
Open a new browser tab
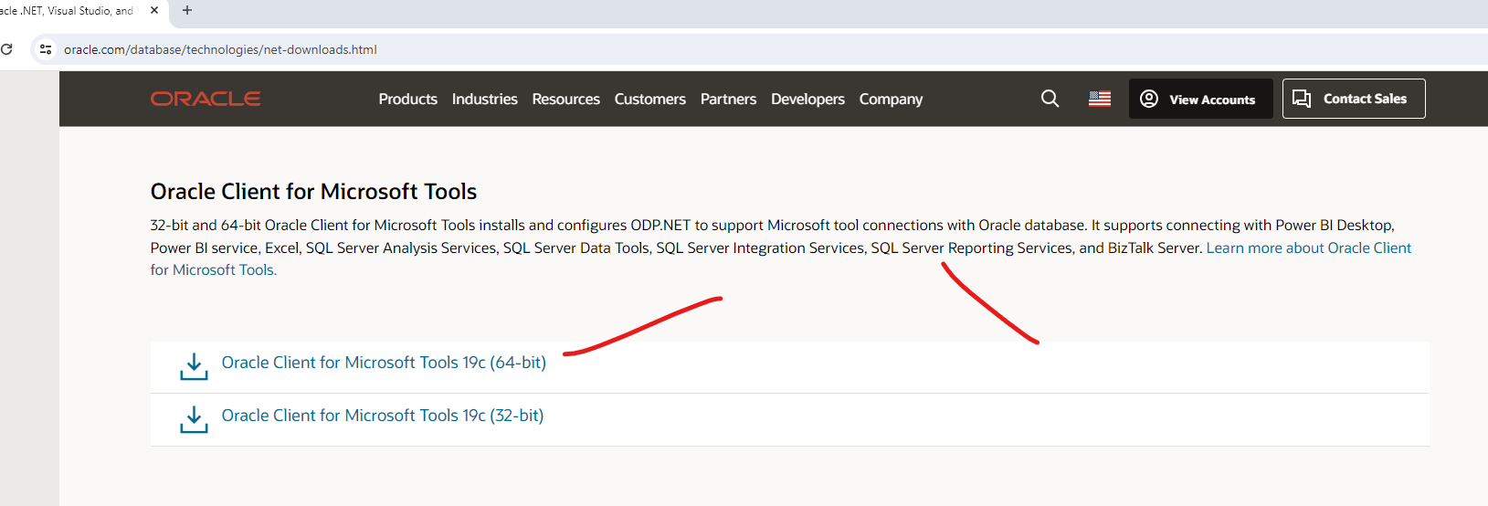tap(187, 11)
